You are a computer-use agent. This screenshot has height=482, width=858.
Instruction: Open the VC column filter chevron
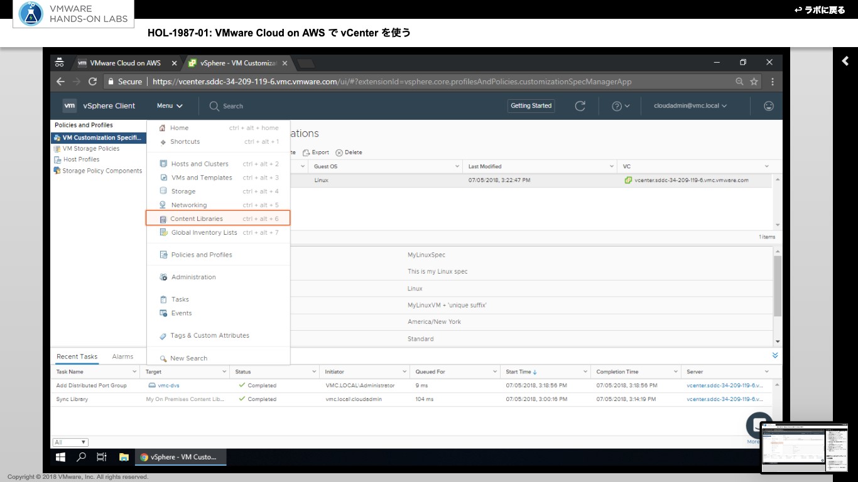pyautogui.click(x=767, y=166)
